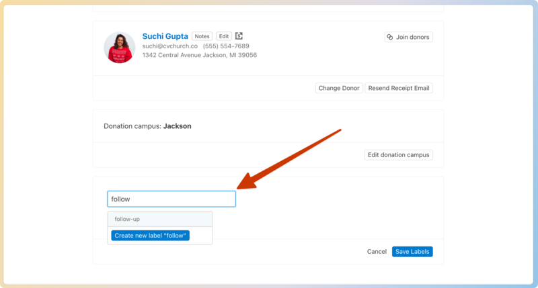Viewport: 538px width, 288px height.
Task: Click the address 1342 Central Avenue Jackson
Action: coord(199,55)
